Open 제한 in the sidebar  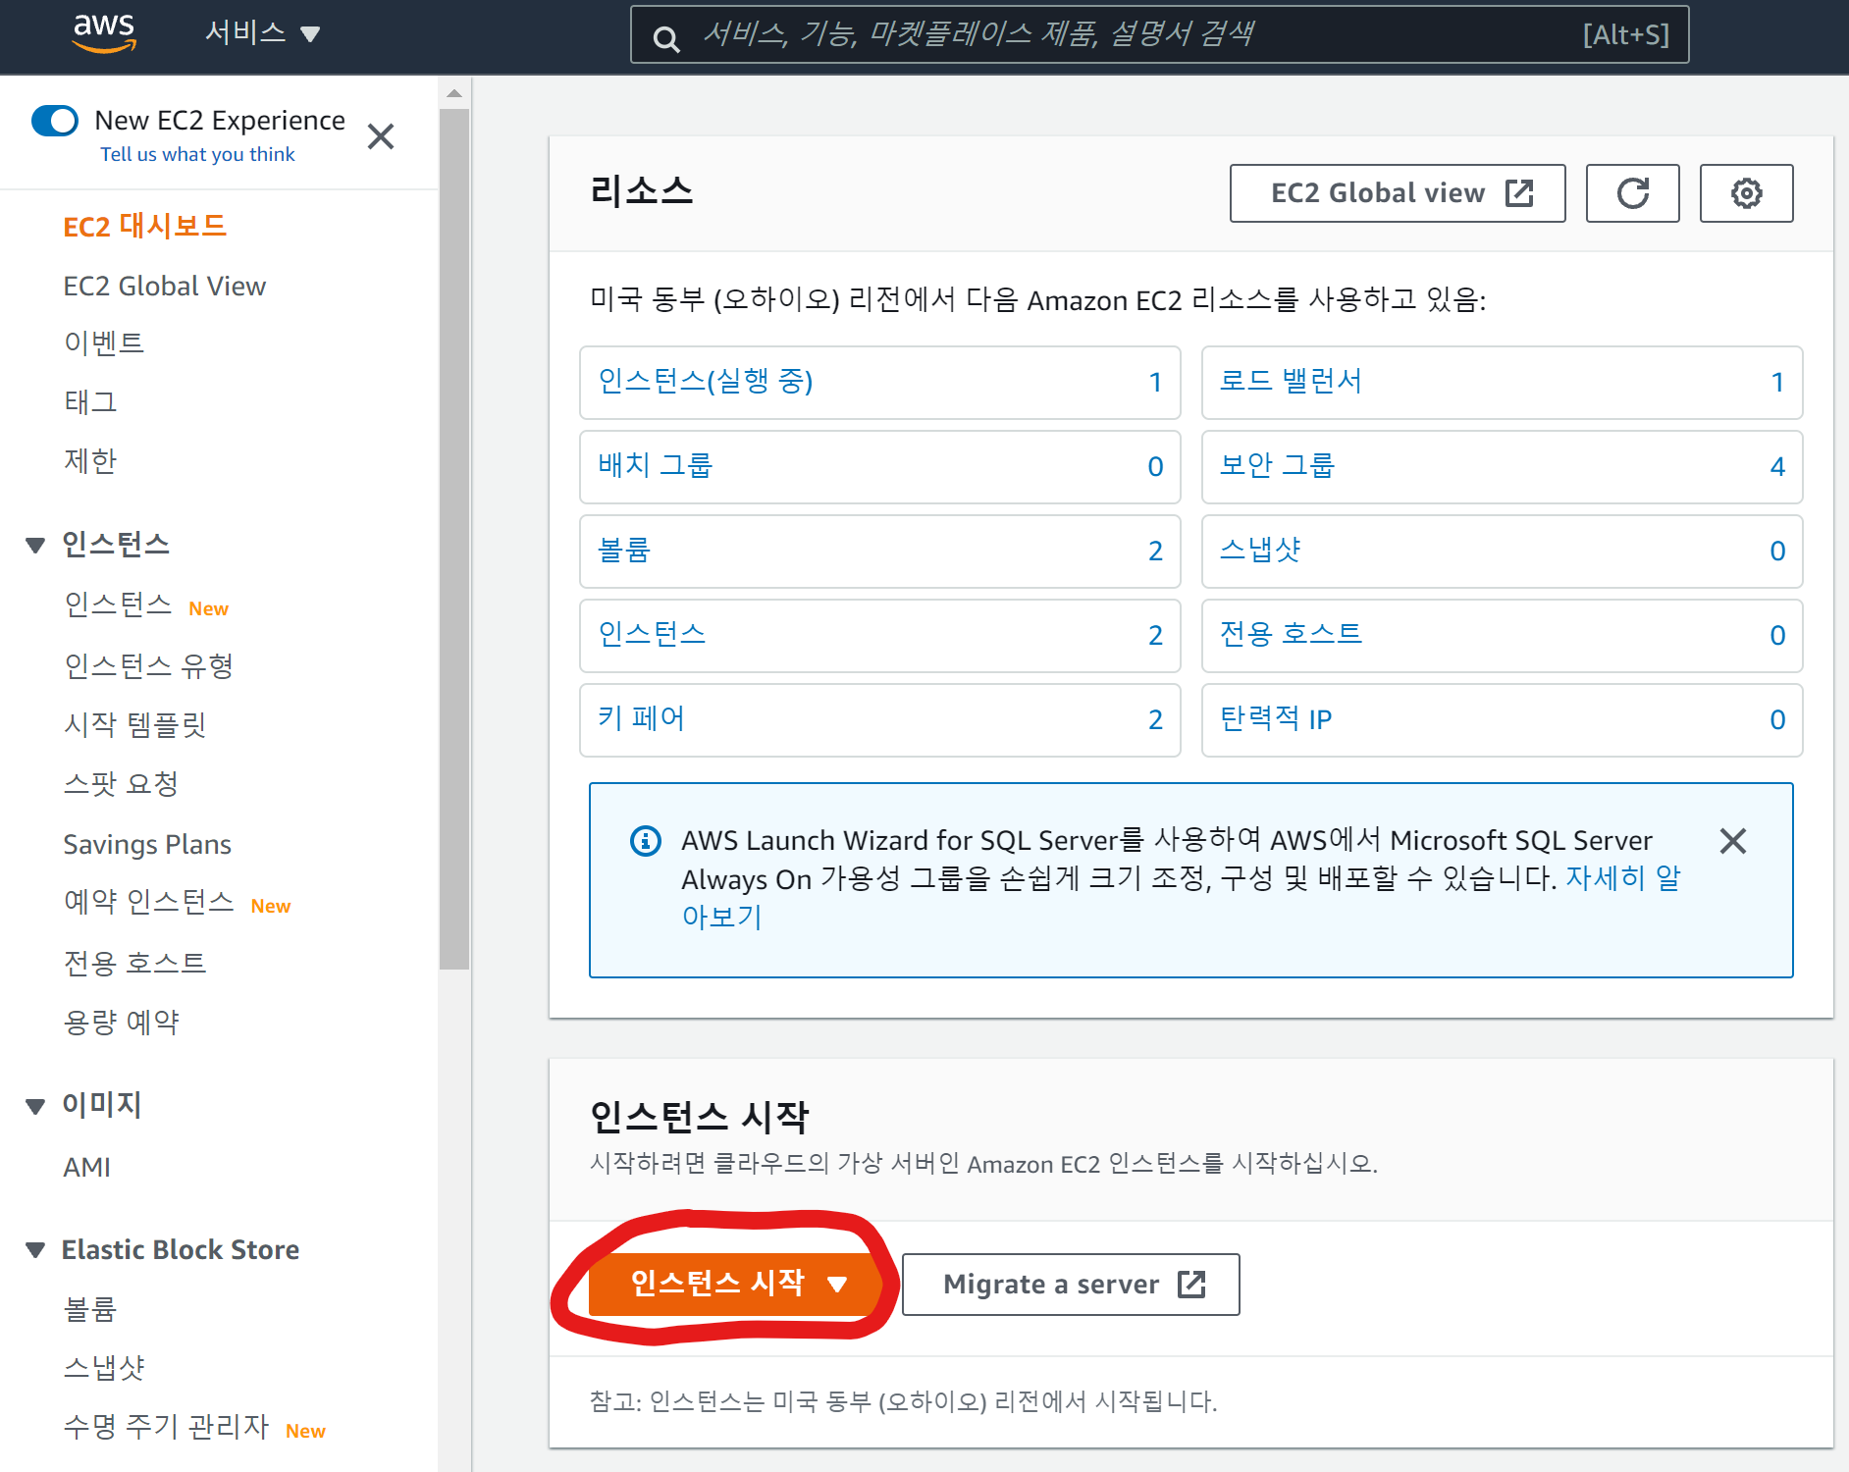[x=90, y=460]
